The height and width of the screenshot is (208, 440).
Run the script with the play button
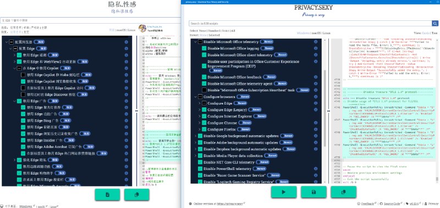click(x=283, y=192)
